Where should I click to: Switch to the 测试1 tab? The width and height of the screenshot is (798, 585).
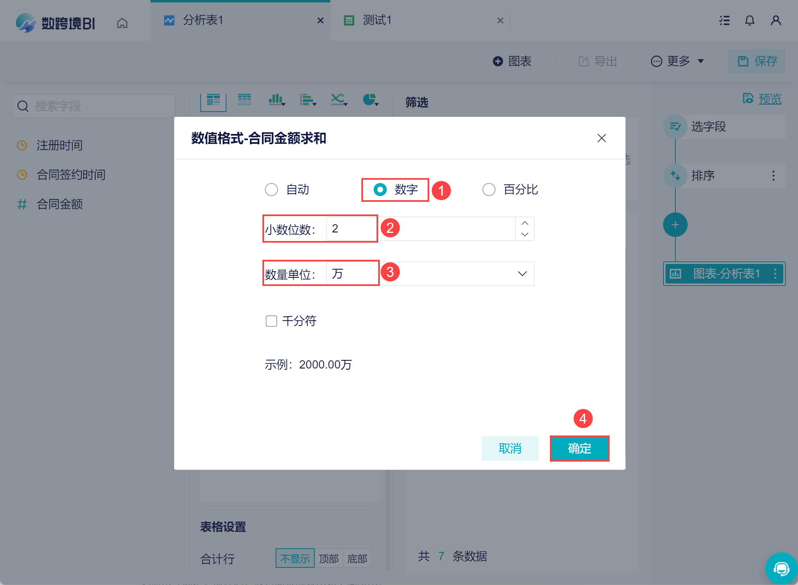(x=377, y=20)
